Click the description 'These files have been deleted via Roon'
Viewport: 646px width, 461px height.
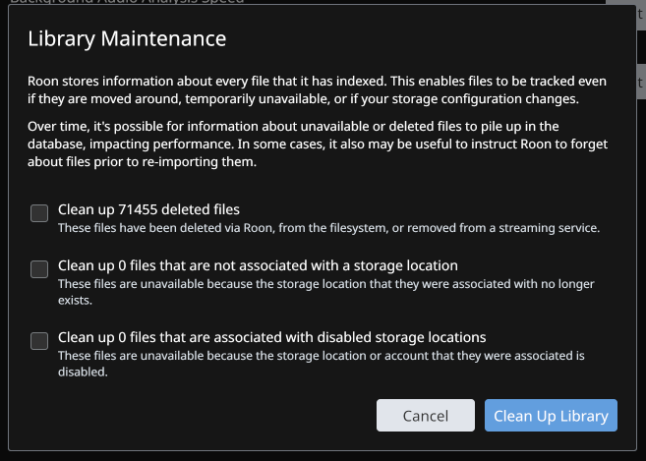(x=328, y=228)
